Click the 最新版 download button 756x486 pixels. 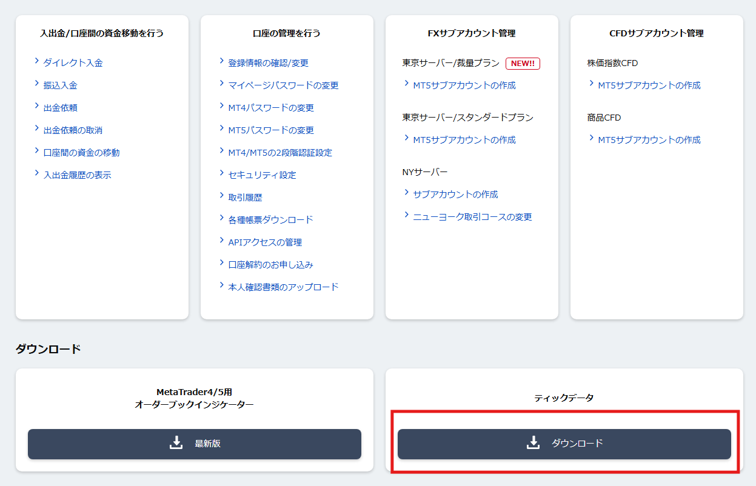tap(195, 444)
